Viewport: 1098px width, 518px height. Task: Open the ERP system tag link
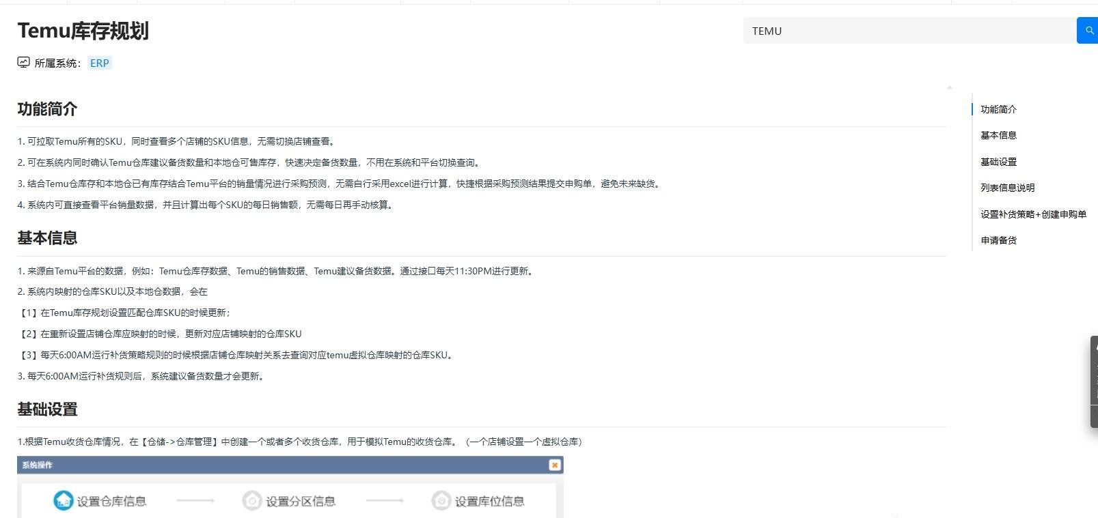(99, 63)
